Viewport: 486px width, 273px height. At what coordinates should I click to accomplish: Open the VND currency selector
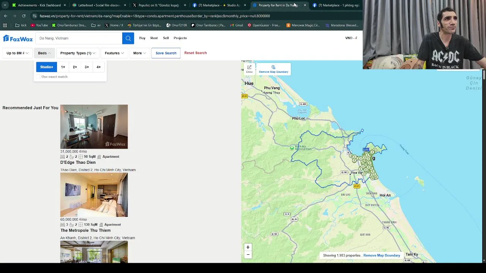(351, 38)
